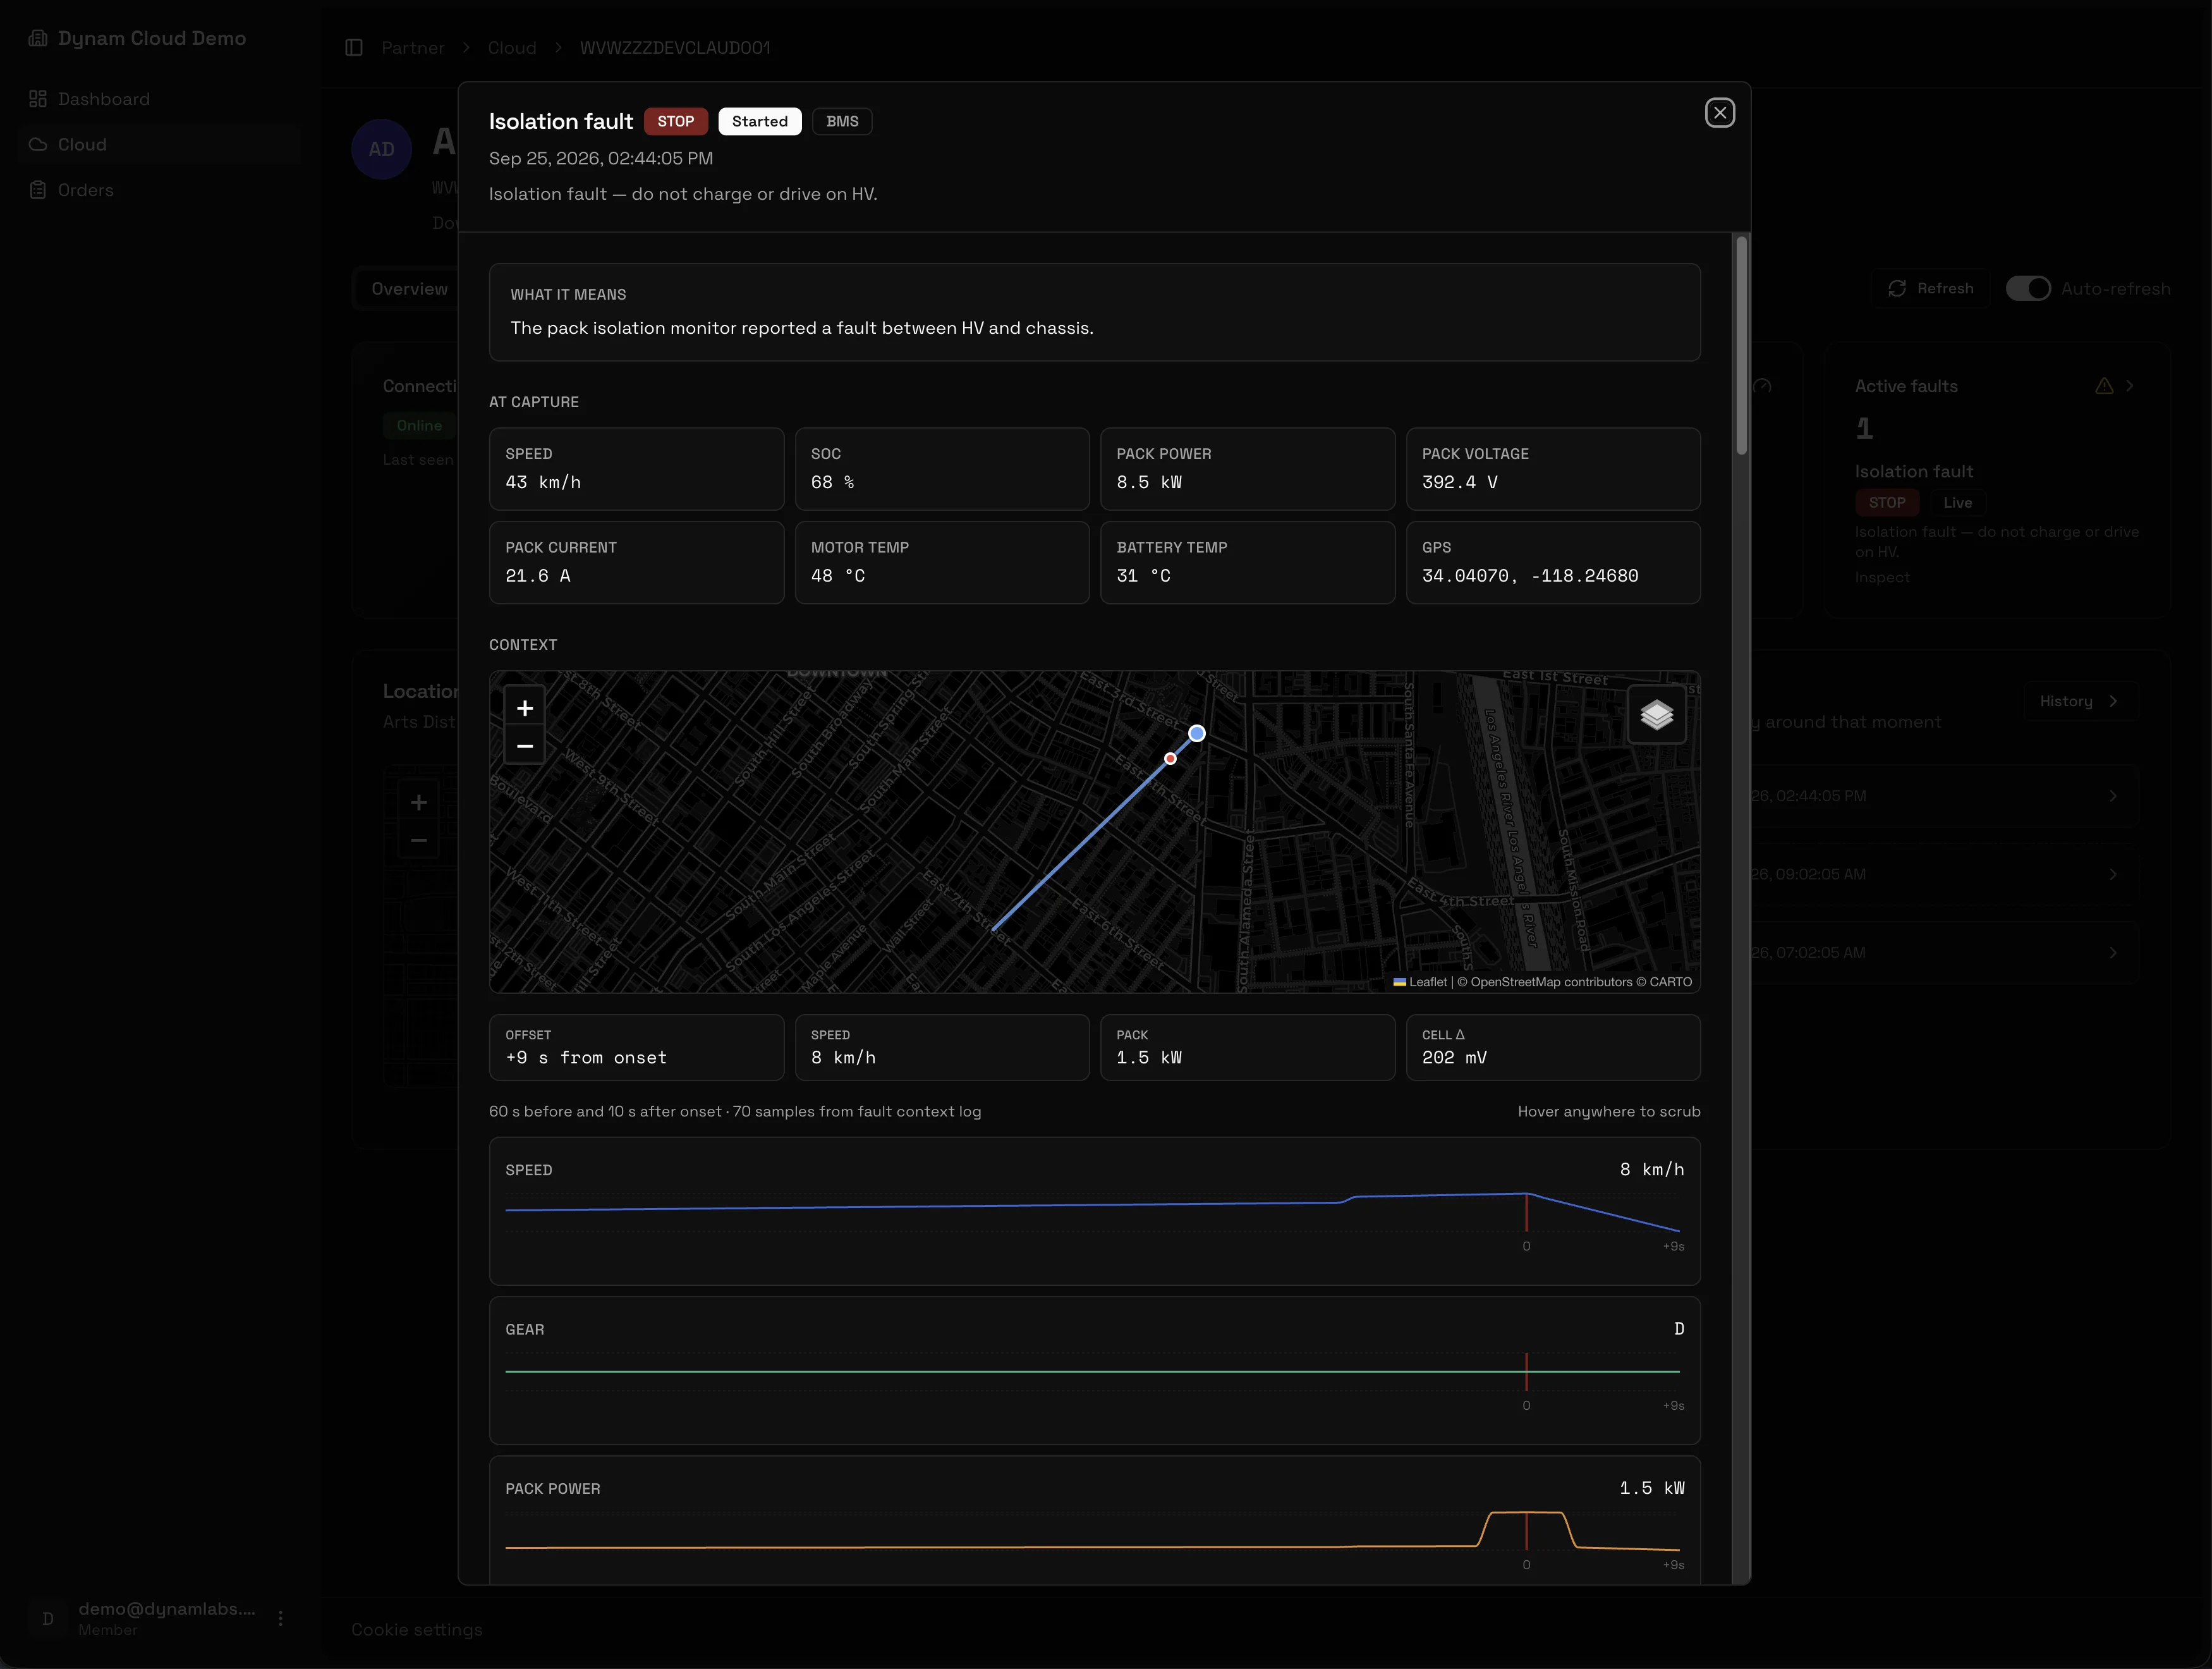The image size is (2212, 1669).
Task: Click the MOTOR TEMP 48 °C card
Action: (x=941, y=562)
